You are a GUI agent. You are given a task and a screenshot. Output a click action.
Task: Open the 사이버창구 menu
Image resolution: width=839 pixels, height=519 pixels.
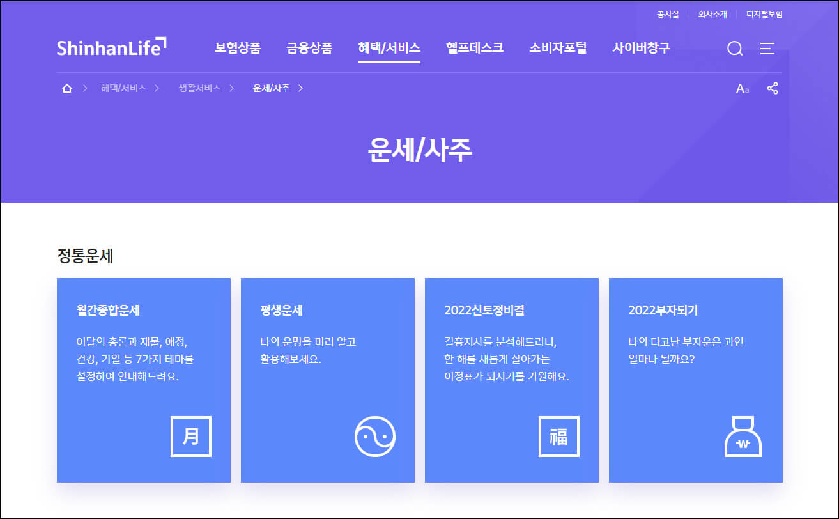click(x=642, y=48)
